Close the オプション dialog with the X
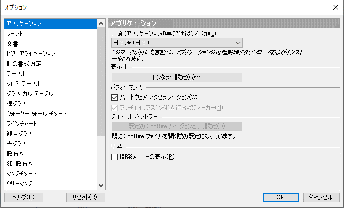 [x=335, y=7]
